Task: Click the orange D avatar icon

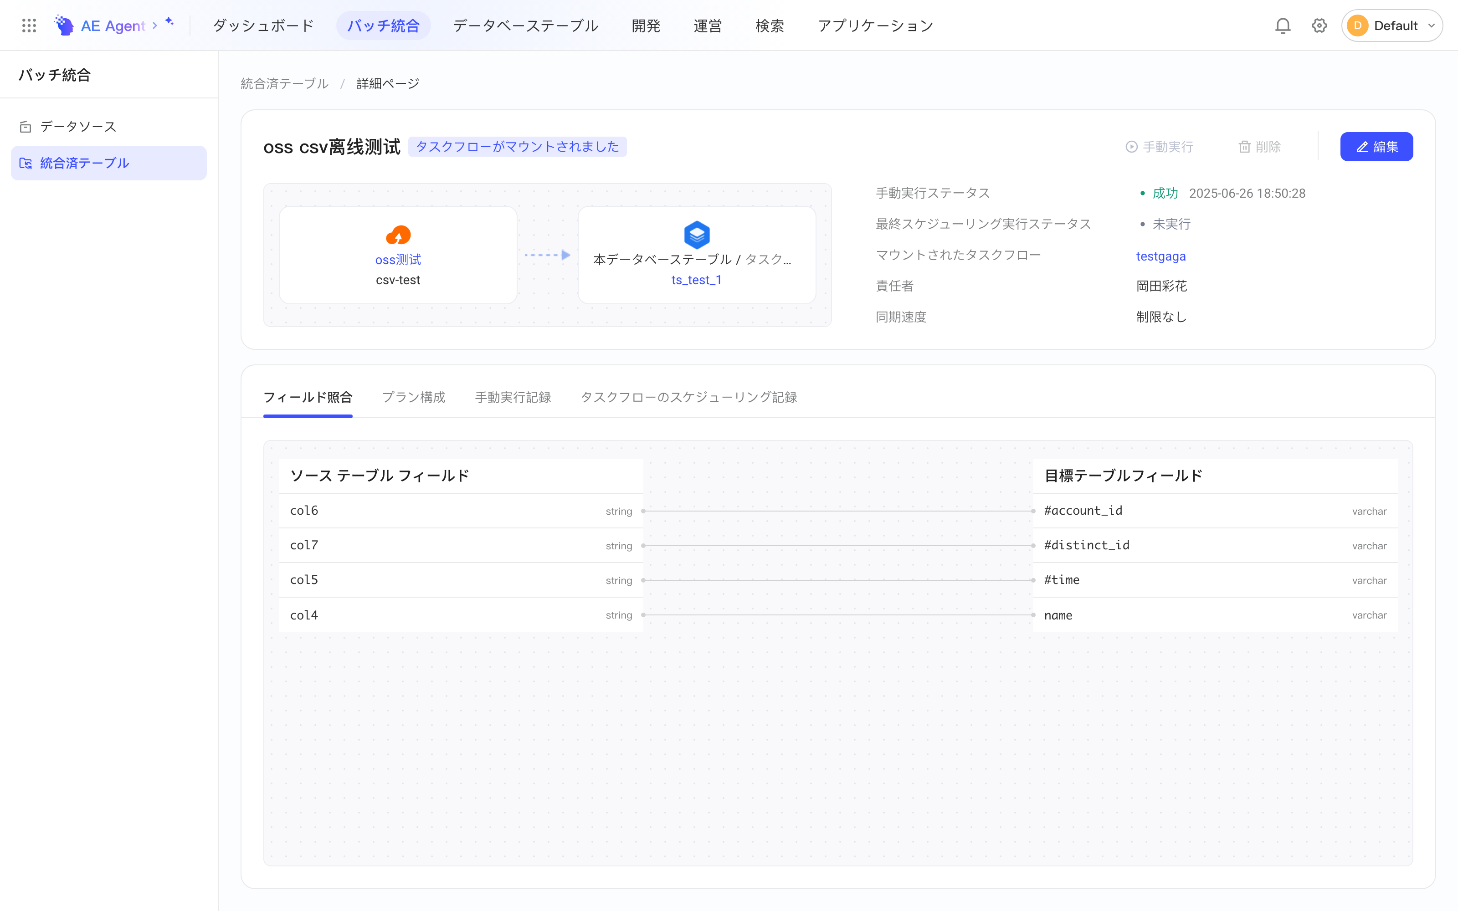Action: pyautogui.click(x=1357, y=26)
